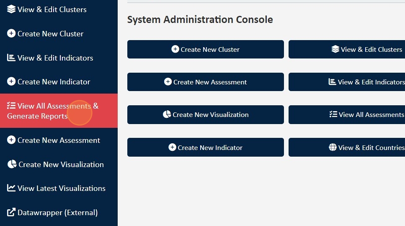Click the View All Assessments console button
The image size is (405, 226).
pos(347,114)
